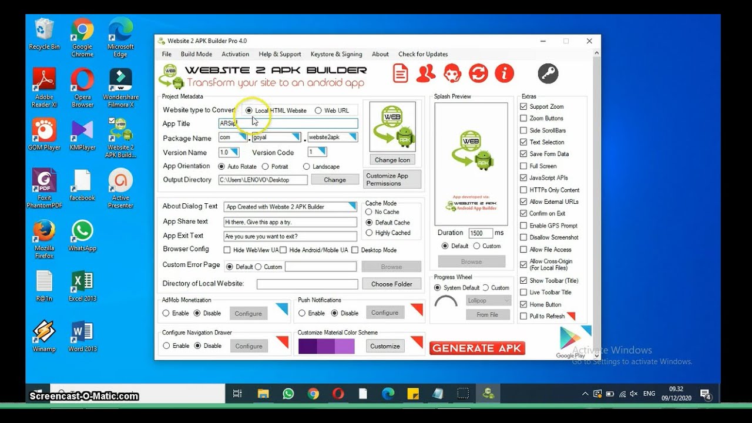Expand the 'website2apk' package name dropdown
This screenshot has width=752, height=423.
351,137
